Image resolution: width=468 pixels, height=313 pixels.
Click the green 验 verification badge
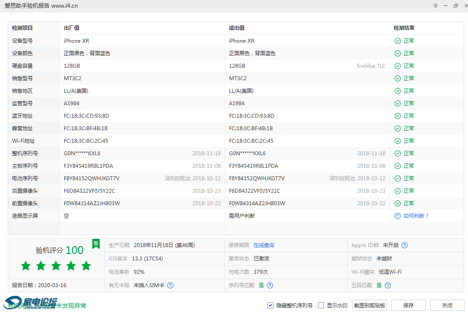click(96, 244)
